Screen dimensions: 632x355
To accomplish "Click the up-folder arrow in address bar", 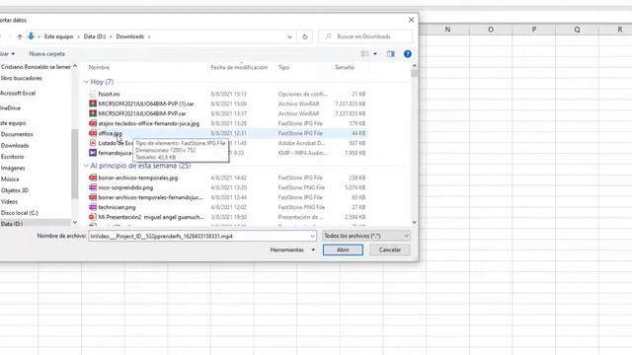I will tap(20, 36).
